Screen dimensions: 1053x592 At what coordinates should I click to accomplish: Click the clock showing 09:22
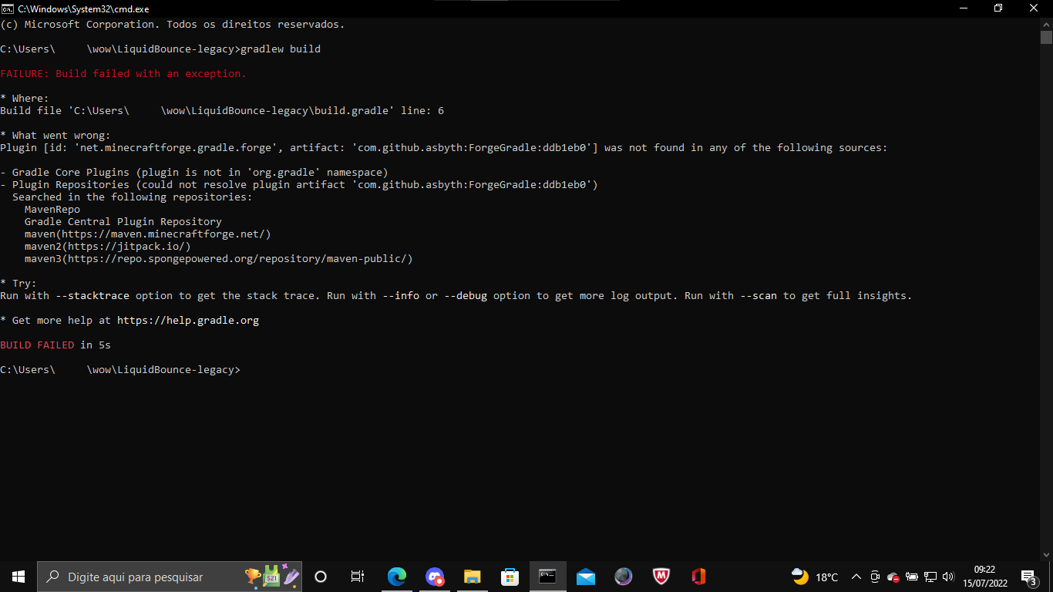[x=984, y=577]
